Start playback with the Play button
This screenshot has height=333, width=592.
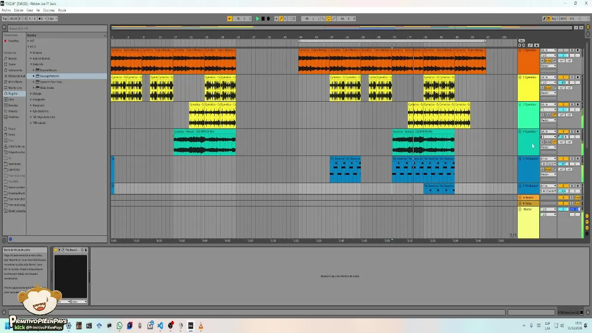point(258,18)
